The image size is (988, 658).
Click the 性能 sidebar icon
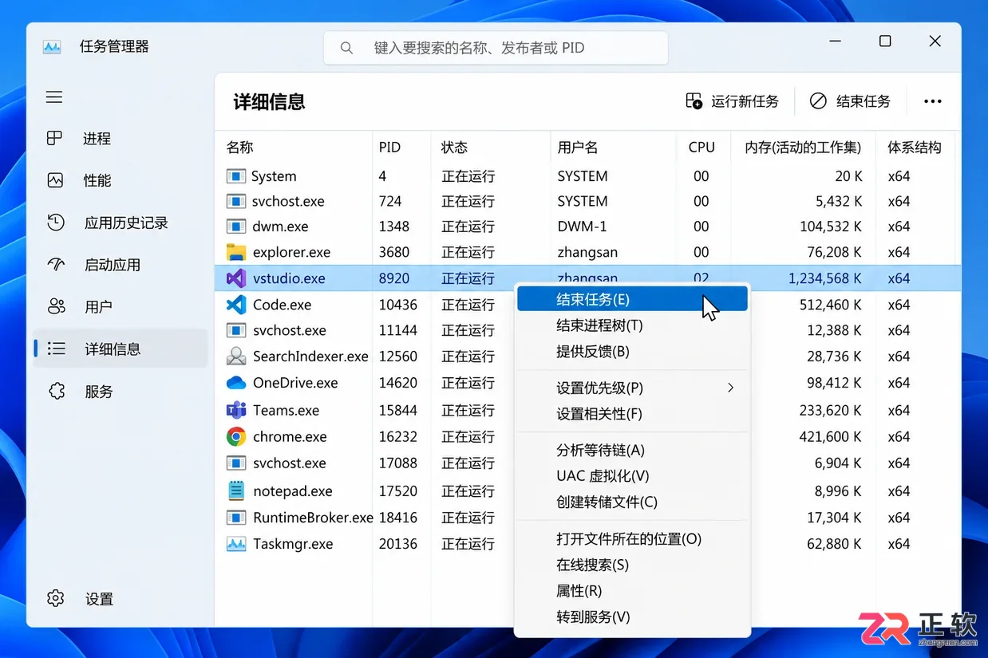tap(55, 180)
